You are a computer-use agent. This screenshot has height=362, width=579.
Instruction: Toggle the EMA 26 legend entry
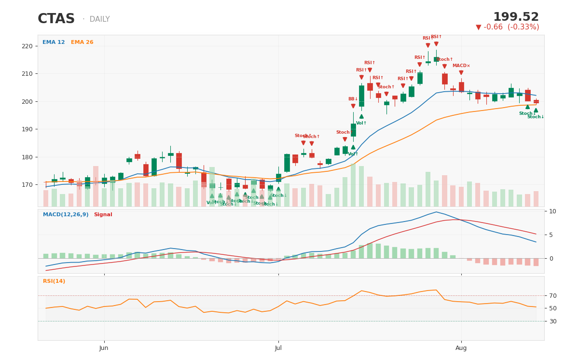tap(82, 42)
